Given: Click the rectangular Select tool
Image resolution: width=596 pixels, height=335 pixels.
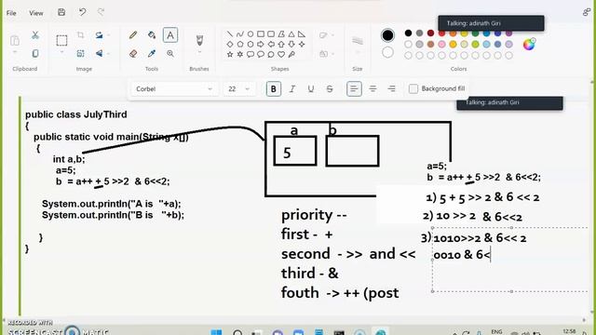Looking at the screenshot, I should [61, 40].
